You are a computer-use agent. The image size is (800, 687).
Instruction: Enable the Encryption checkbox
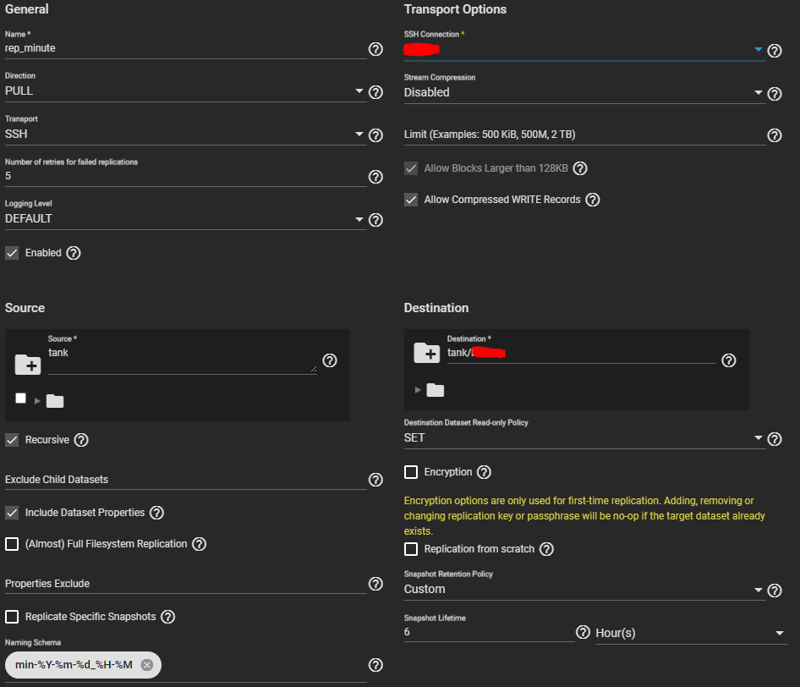click(x=411, y=472)
